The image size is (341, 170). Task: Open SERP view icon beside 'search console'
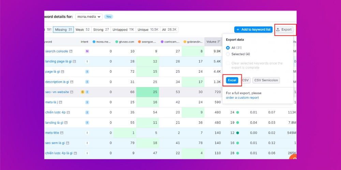click(x=71, y=51)
